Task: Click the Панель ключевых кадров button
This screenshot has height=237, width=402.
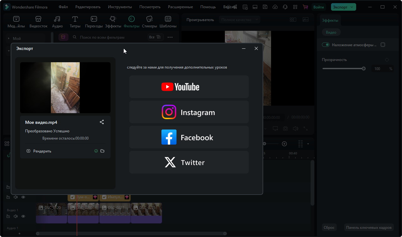Action: (368, 227)
